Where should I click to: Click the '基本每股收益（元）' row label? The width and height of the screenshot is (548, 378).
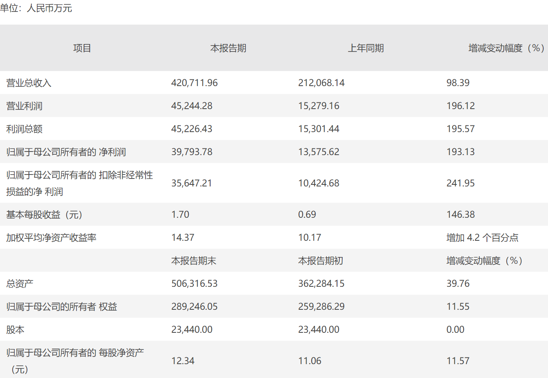44,215
